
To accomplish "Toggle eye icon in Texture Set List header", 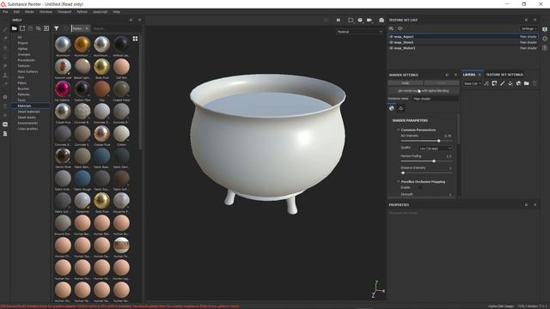I will click(400, 28).
